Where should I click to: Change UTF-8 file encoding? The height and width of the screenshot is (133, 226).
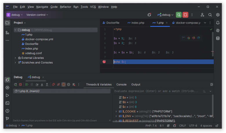(x=193, y=126)
